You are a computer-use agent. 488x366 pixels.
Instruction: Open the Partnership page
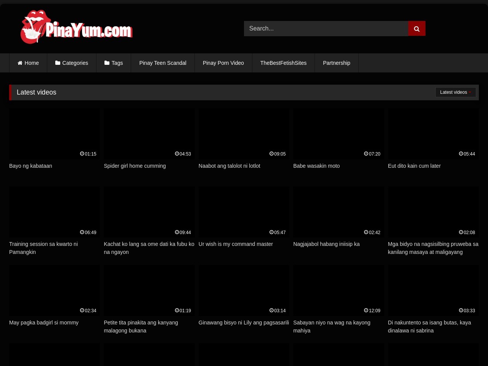336,63
